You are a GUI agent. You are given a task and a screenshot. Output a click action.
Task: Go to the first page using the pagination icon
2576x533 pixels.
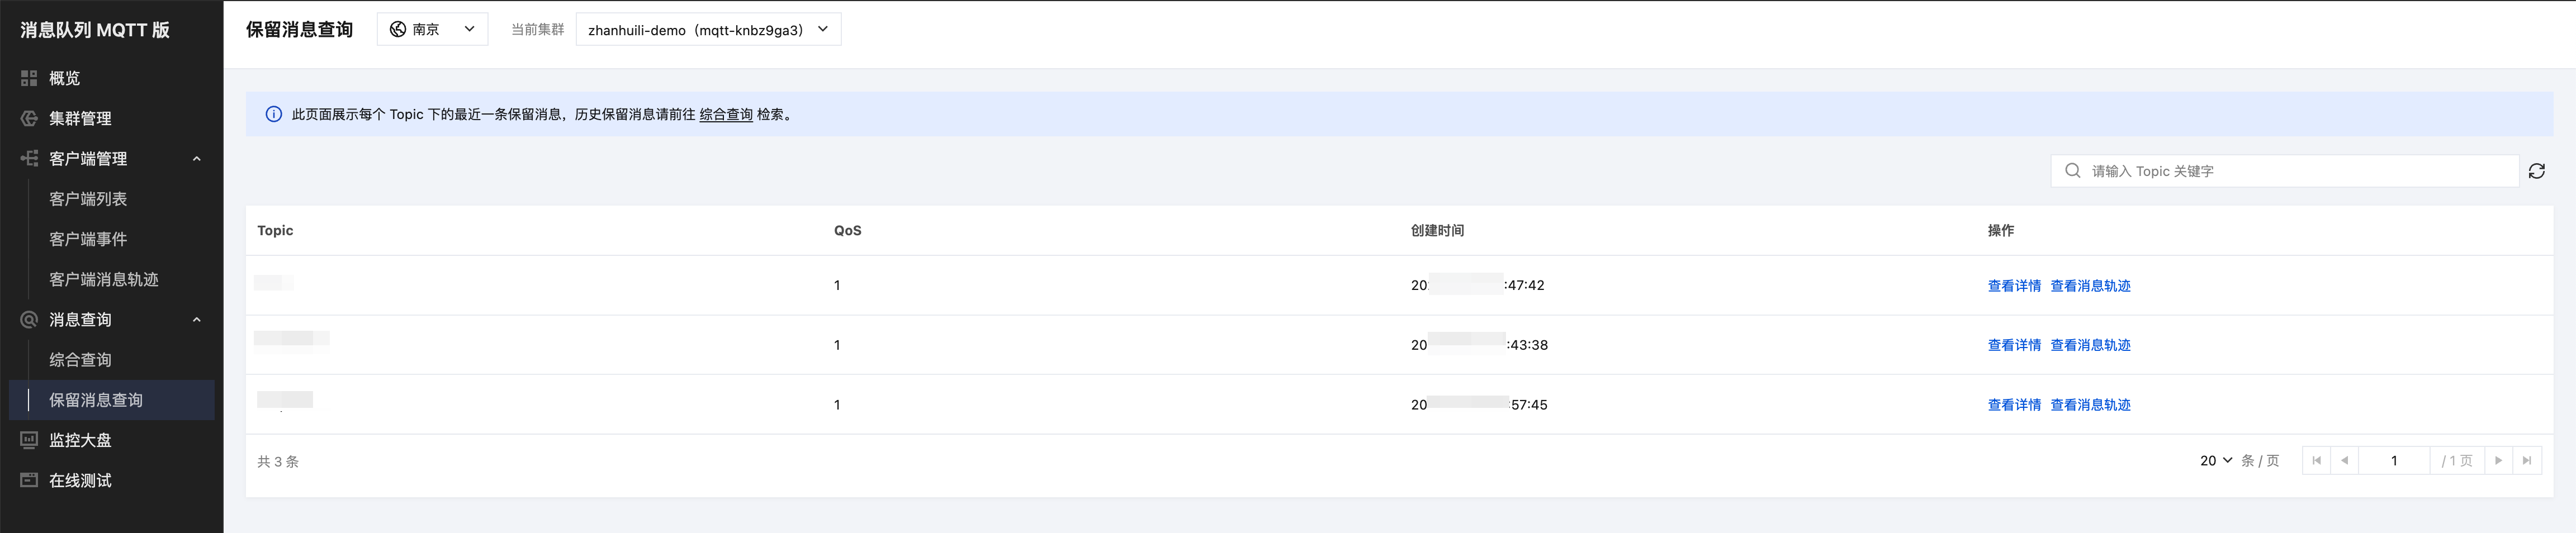click(2316, 461)
